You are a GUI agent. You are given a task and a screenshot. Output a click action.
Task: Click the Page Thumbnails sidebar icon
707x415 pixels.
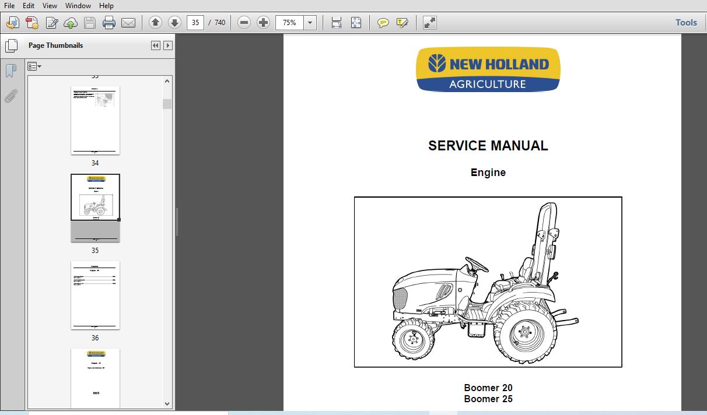tap(11, 45)
